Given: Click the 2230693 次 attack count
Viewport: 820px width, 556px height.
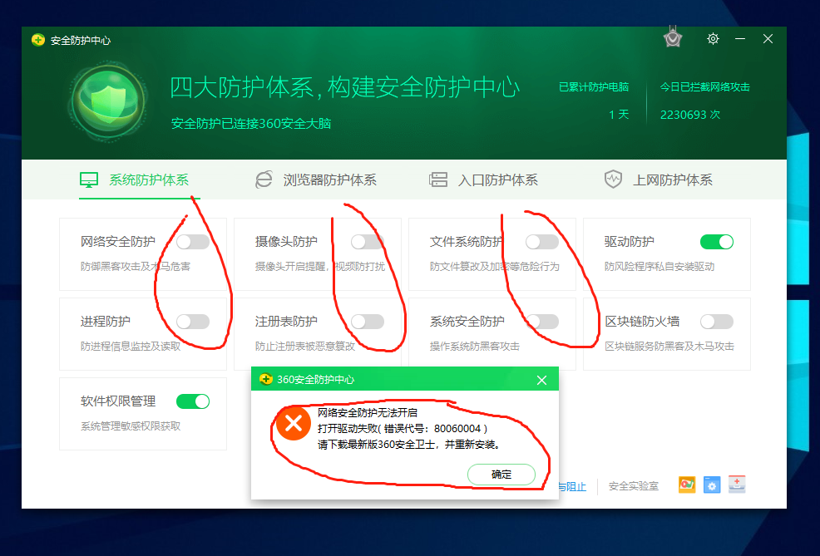Looking at the screenshot, I should 689,115.
